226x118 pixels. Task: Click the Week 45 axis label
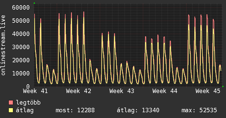coord(208,91)
